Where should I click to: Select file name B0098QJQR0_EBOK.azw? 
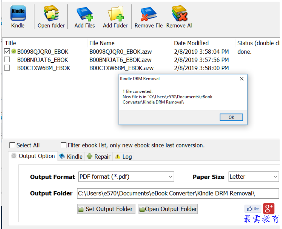coord(121,52)
